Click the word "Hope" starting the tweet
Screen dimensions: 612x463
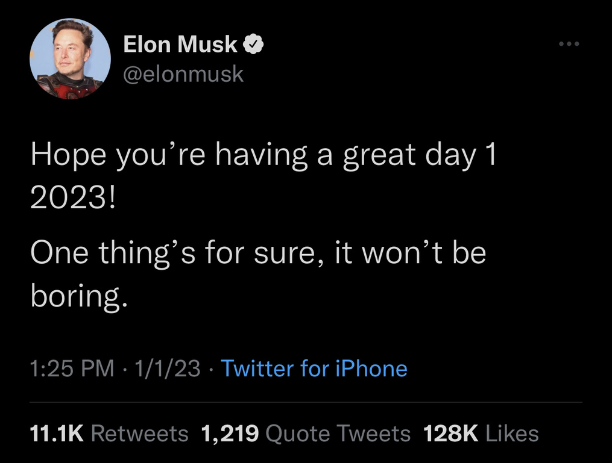click(68, 155)
